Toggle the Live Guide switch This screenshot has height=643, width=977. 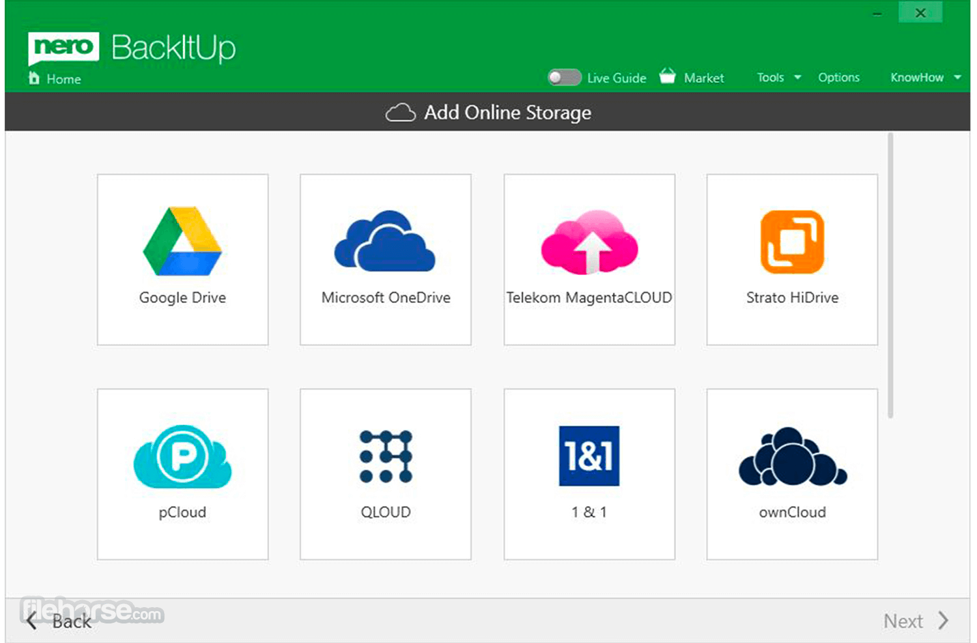(564, 78)
